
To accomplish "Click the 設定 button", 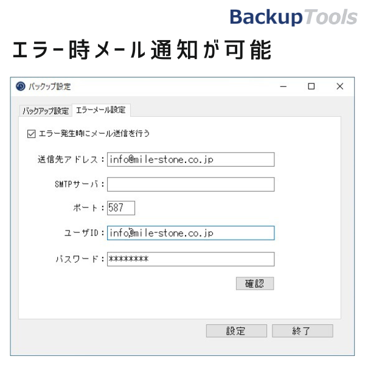I will (237, 331).
